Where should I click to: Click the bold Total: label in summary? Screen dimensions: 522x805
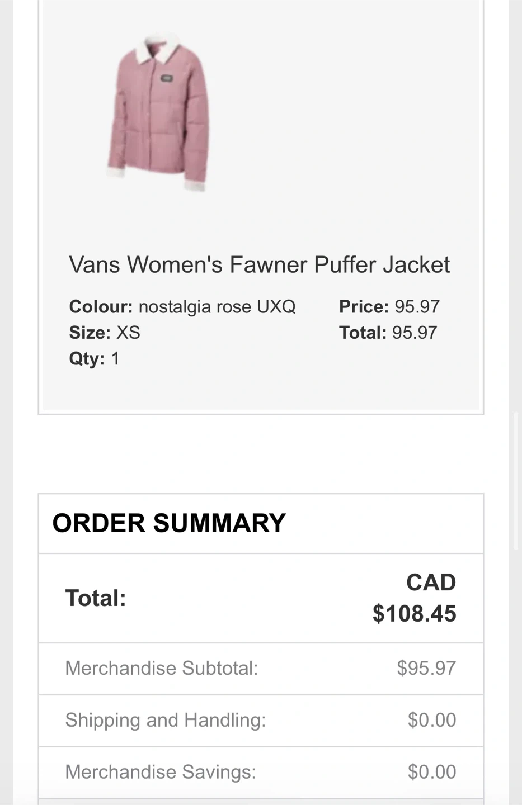point(96,598)
